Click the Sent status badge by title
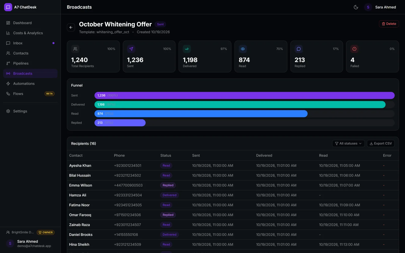Viewport: 405px width, 253px height. pos(160,24)
